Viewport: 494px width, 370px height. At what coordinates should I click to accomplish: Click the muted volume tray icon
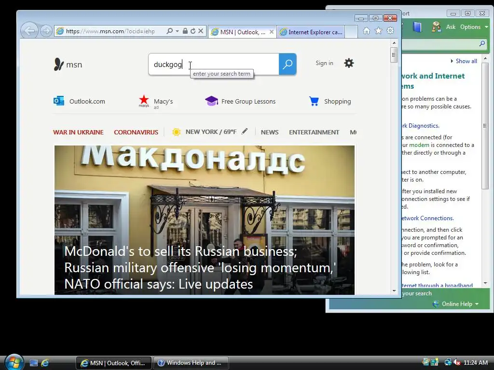(x=456, y=362)
